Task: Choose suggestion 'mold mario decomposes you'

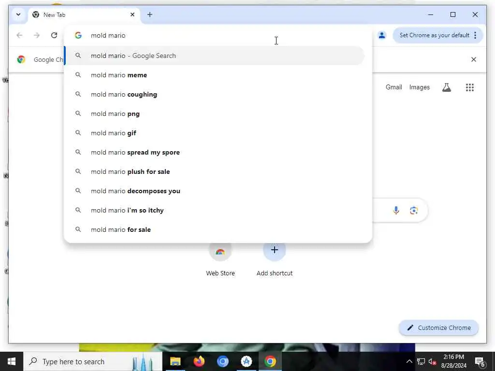Action: (215, 191)
